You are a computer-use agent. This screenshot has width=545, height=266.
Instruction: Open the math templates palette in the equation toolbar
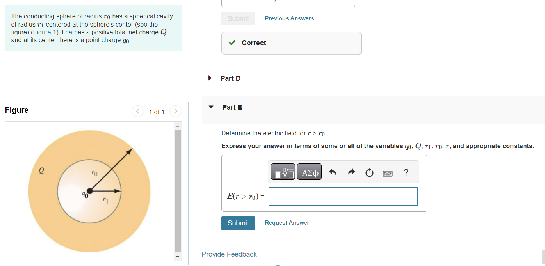(282, 172)
